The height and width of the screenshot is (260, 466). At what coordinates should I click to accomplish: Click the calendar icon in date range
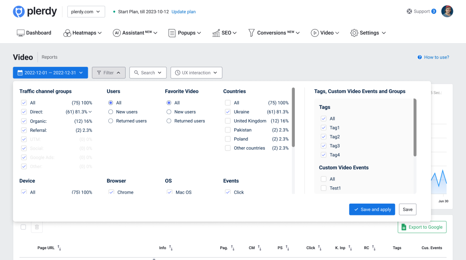click(20, 73)
